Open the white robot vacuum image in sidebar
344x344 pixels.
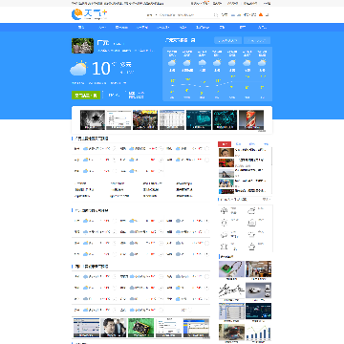tap(259, 290)
